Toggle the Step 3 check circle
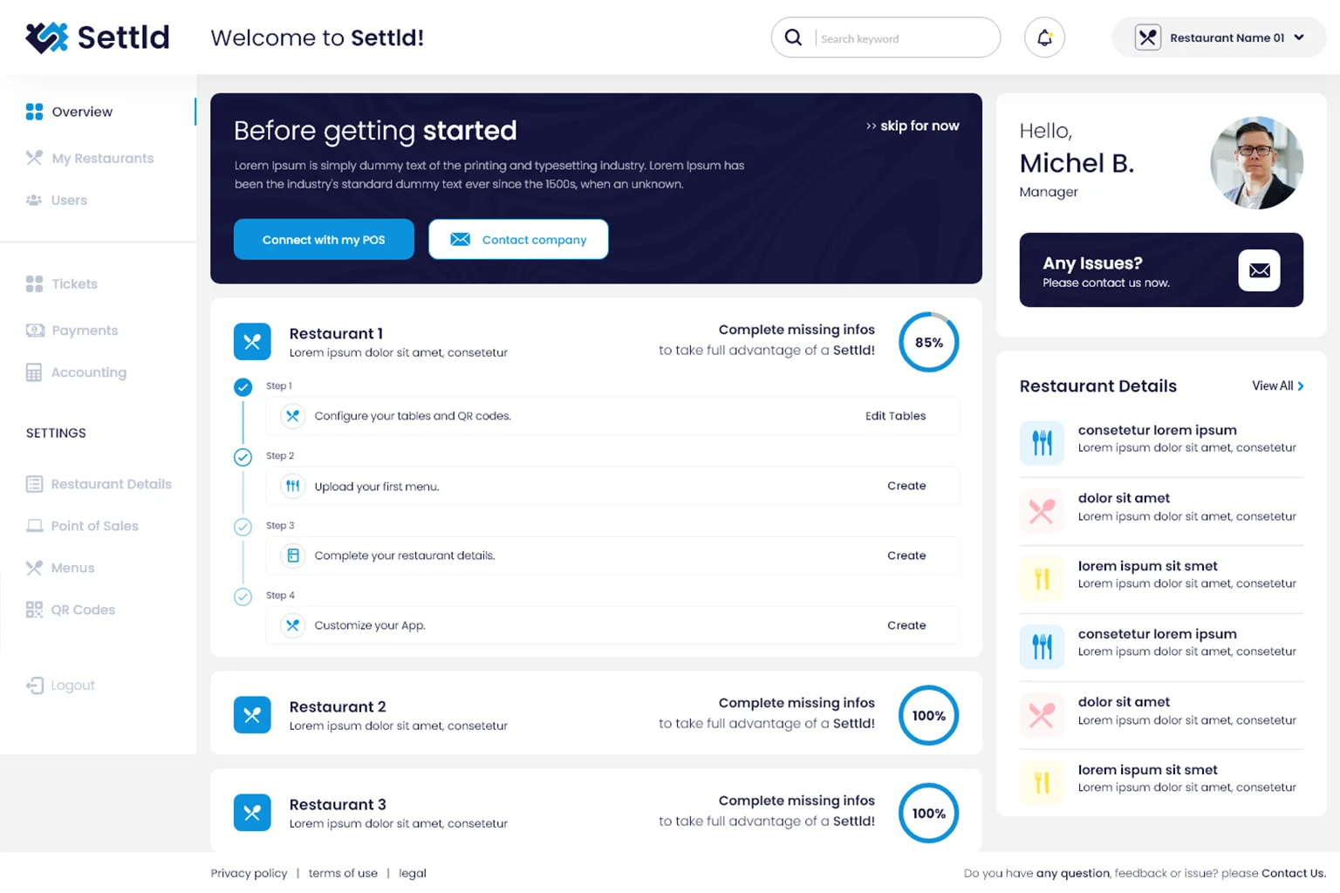The image size is (1340, 893). (x=243, y=527)
